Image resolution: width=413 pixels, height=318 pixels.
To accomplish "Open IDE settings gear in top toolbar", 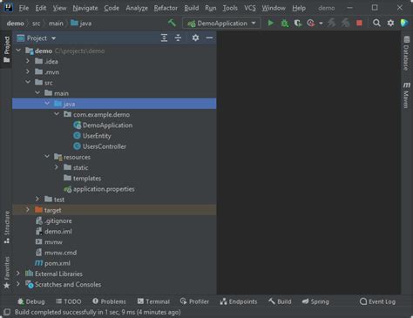I will (390, 23).
